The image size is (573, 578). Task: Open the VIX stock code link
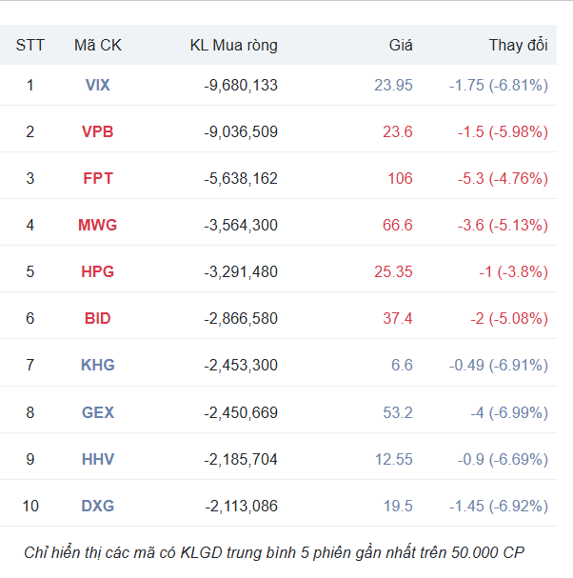(x=98, y=85)
